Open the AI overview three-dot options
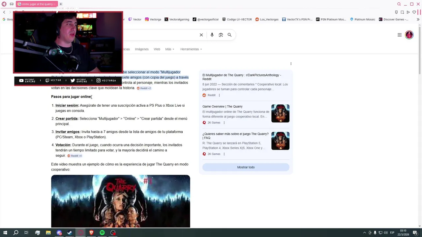422x237 pixels. [291, 64]
